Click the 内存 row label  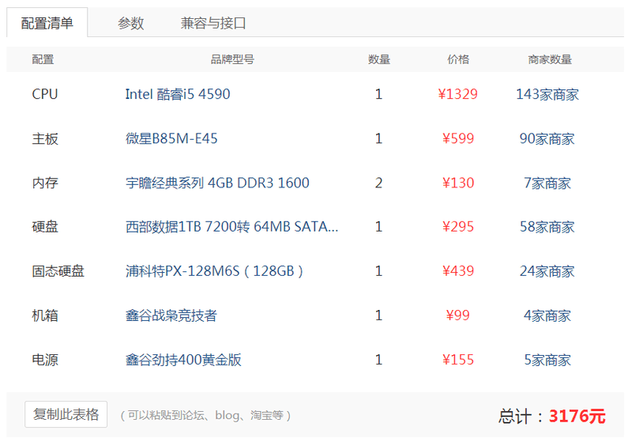[x=45, y=183]
